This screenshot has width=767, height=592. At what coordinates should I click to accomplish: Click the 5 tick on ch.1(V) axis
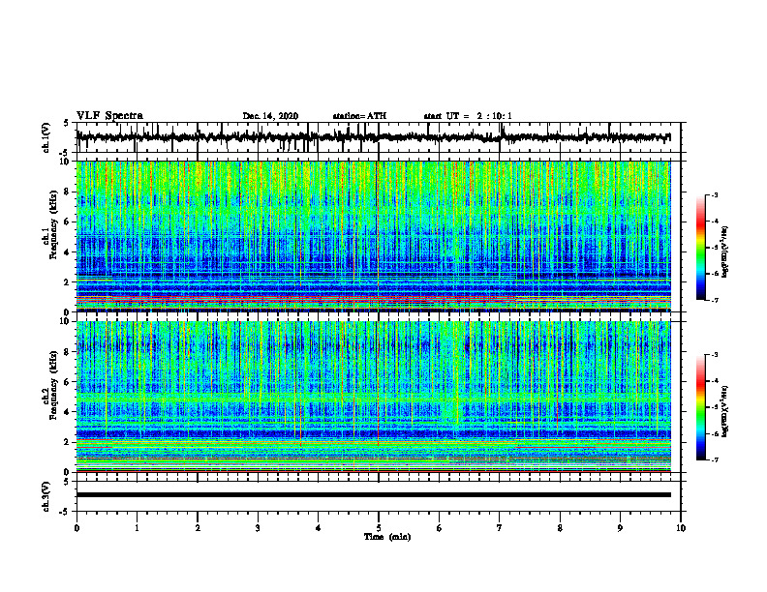pos(67,123)
